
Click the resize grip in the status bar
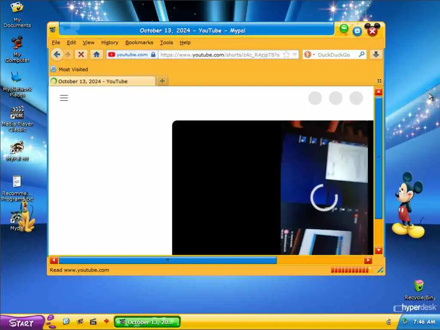coord(380,270)
